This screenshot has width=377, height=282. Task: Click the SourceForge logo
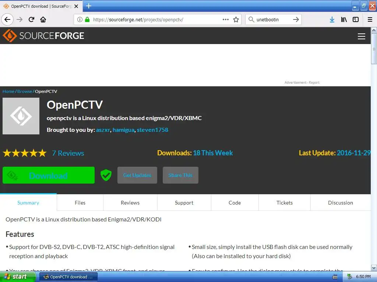pyautogui.click(x=43, y=36)
